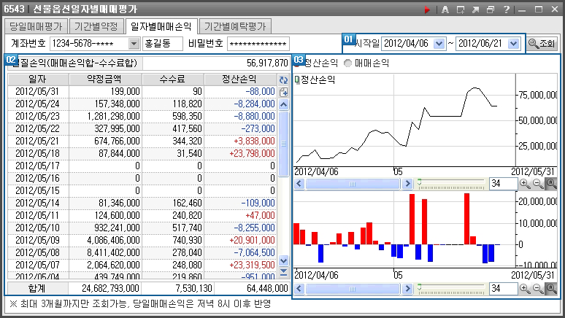This screenshot has height=318, width=565.
Task: Open the account number dropdown
Action: [134, 44]
